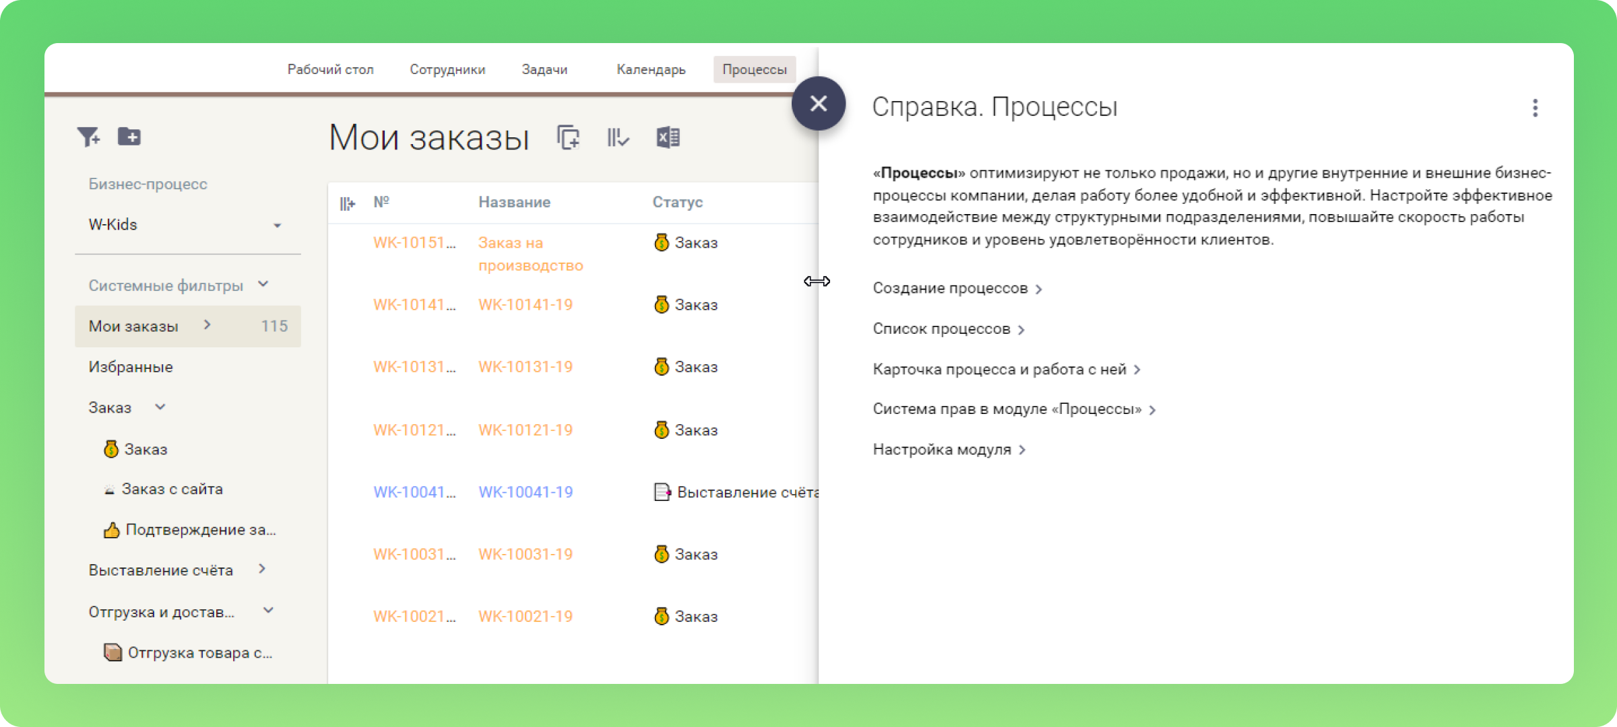Sort by the № column header
Viewport: 1617px width, 727px height.
click(x=381, y=202)
